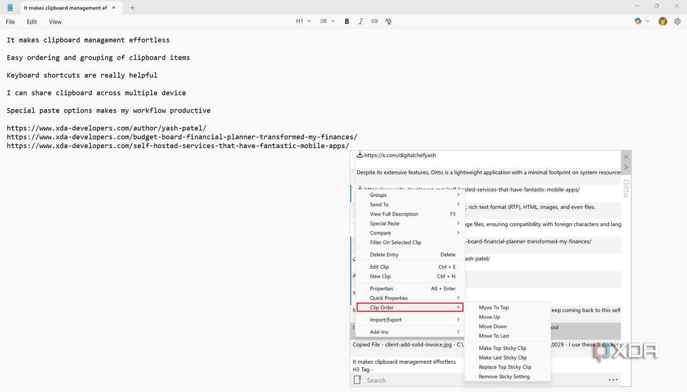Toggle bold formatting in Notepad toolbar

point(347,21)
